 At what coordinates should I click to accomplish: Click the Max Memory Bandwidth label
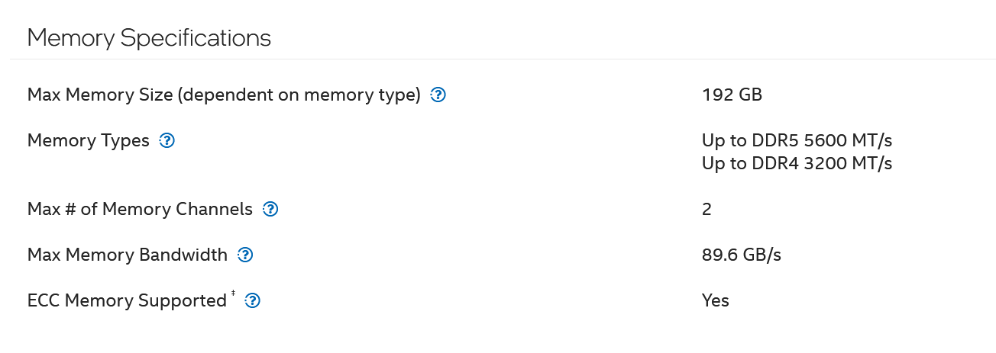point(128,255)
